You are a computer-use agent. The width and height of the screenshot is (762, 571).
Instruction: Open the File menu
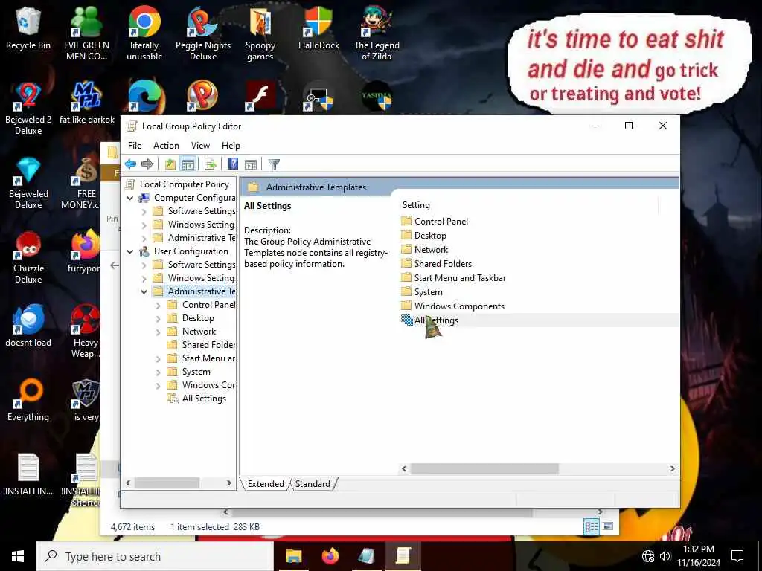pyautogui.click(x=135, y=146)
